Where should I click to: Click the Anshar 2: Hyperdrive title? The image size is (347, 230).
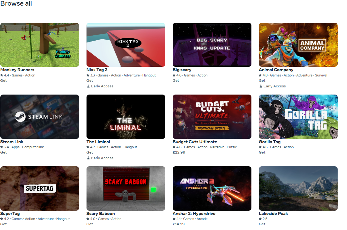click(194, 214)
